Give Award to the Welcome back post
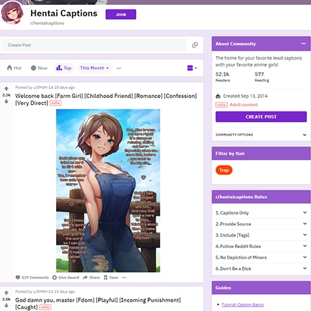The image size is (311, 311). (x=66, y=277)
